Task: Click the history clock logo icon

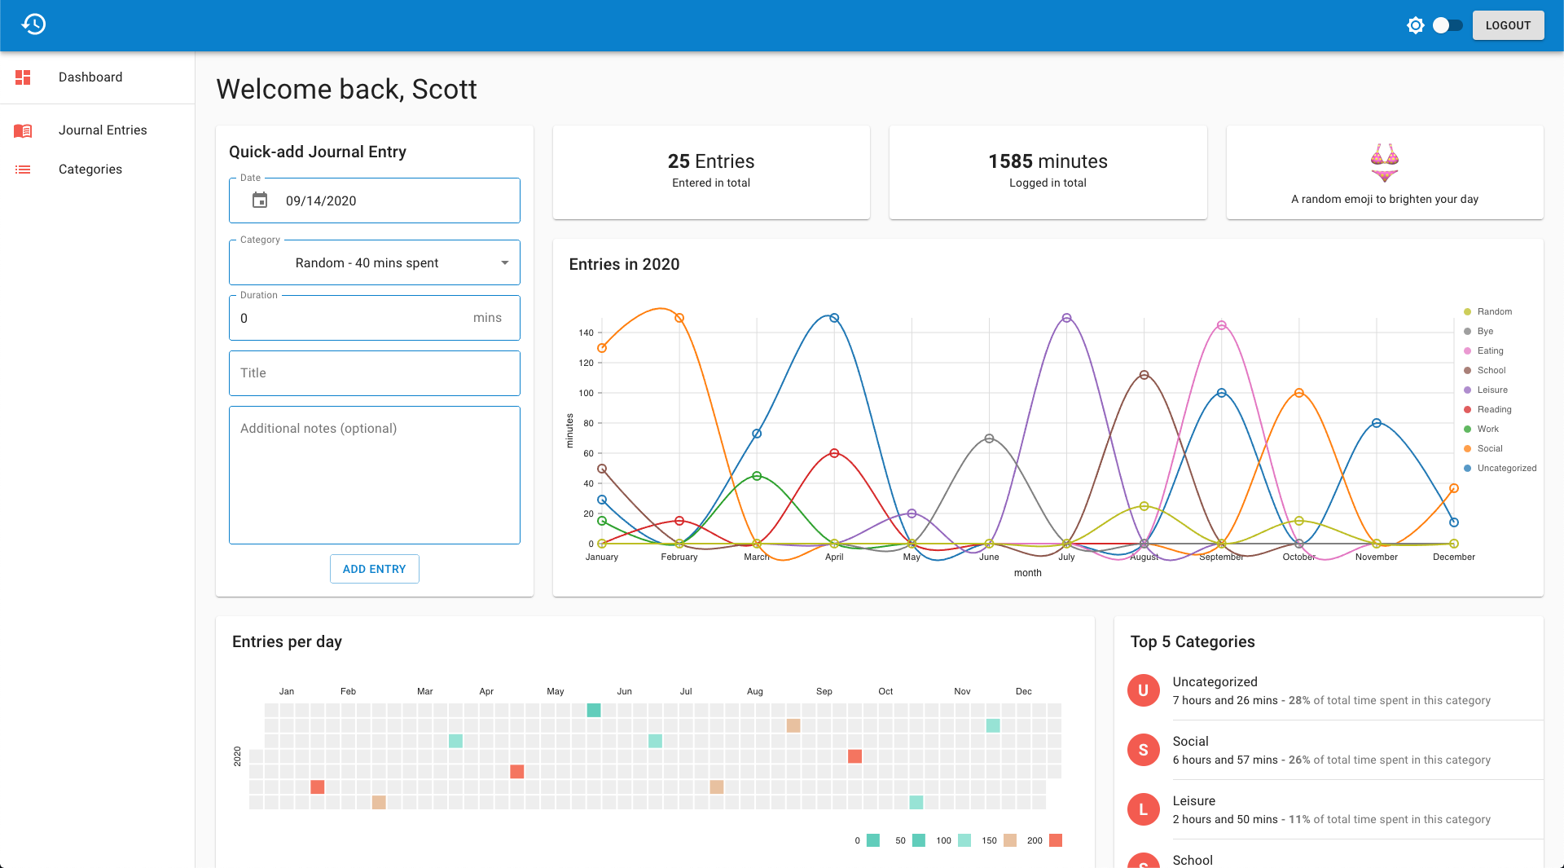Action: [x=33, y=24]
